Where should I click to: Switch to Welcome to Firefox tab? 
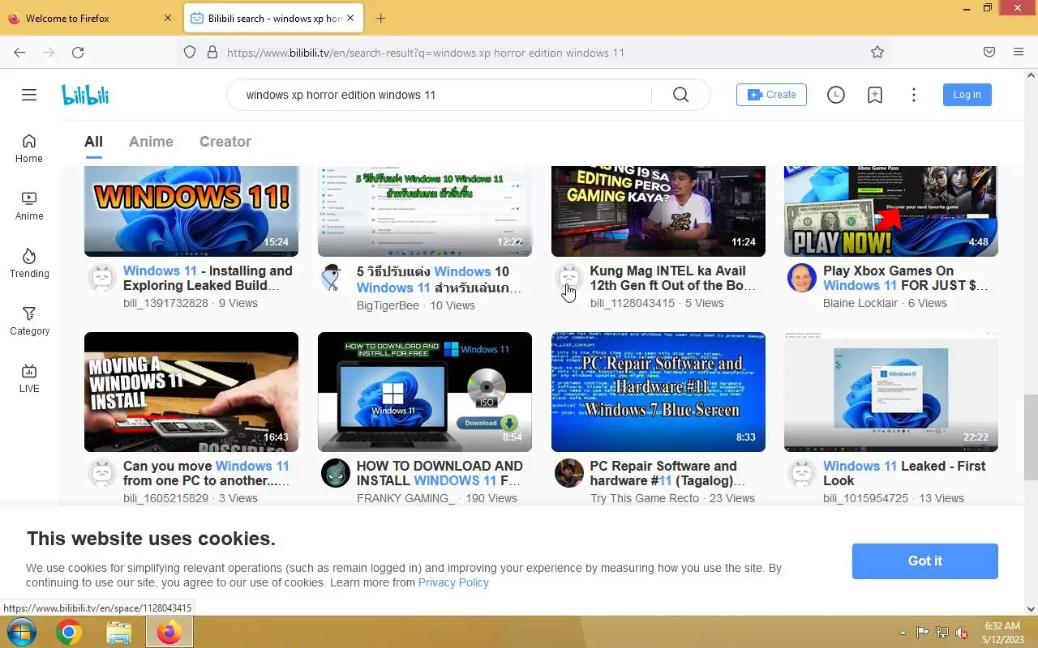tap(89, 18)
